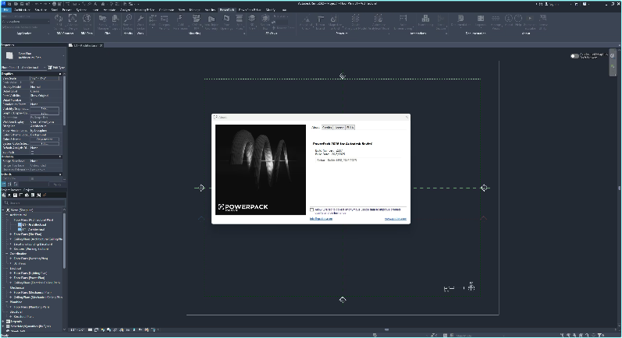Click the video tutorials play icon
Viewport: 622px width, 338px height.
click(x=530, y=19)
